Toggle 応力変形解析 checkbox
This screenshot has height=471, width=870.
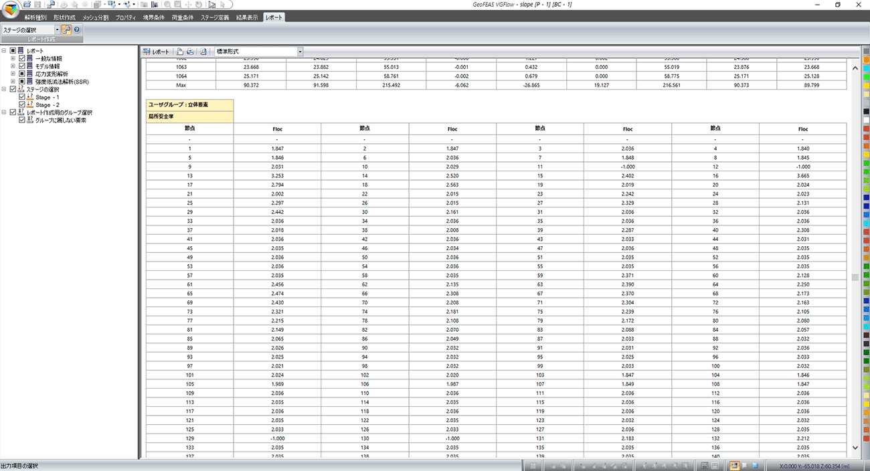click(21, 74)
